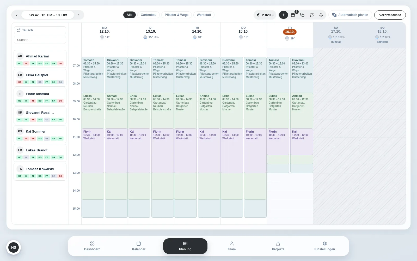Click the highlighted 16.10. date badge
The width and height of the screenshot is (417, 261).
click(x=290, y=32)
